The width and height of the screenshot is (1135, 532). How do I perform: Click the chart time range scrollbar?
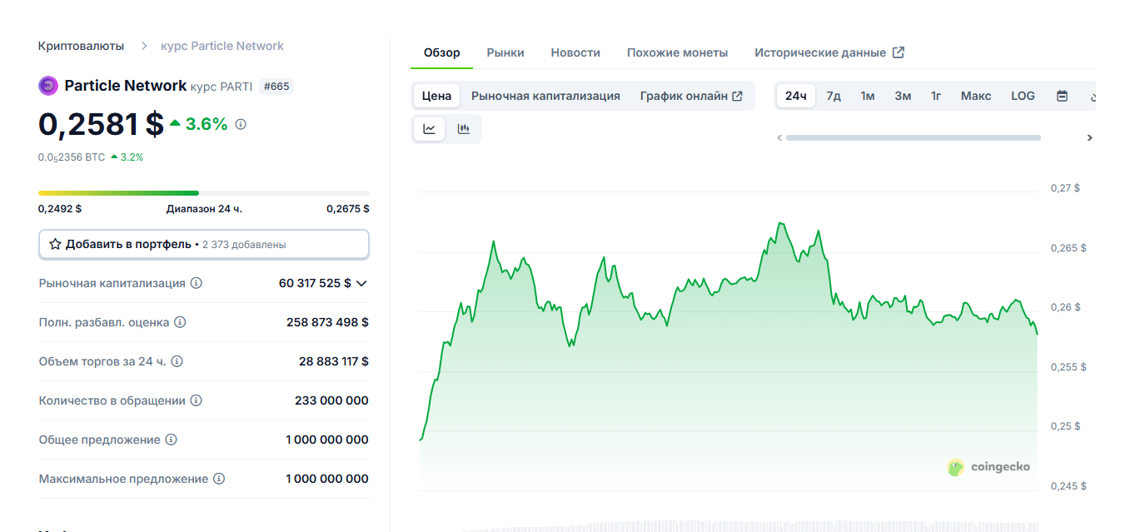pos(913,138)
